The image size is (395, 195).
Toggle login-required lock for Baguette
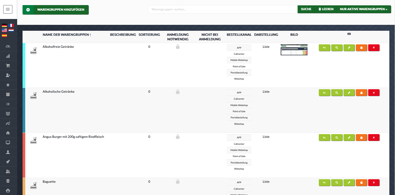pyautogui.click(x=178, y=181)
